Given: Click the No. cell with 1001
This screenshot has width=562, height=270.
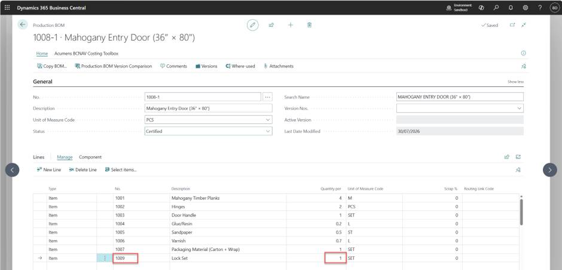Looking at the screenshot, I should [x=141, y=198].
